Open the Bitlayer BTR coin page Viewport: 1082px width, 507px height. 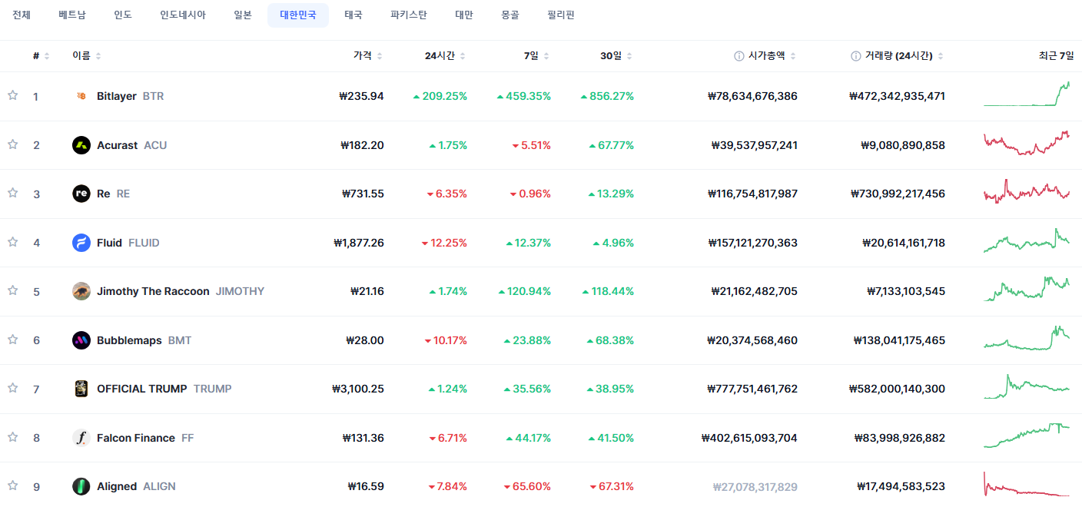131,96
